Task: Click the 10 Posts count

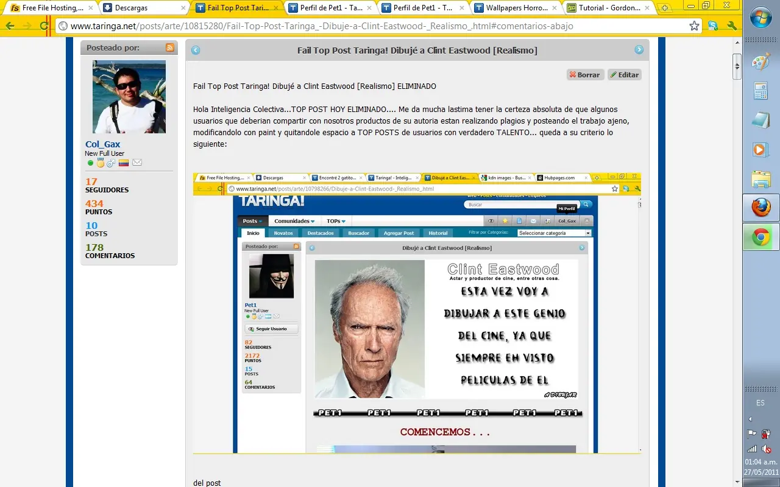Action: click(91, 225)
